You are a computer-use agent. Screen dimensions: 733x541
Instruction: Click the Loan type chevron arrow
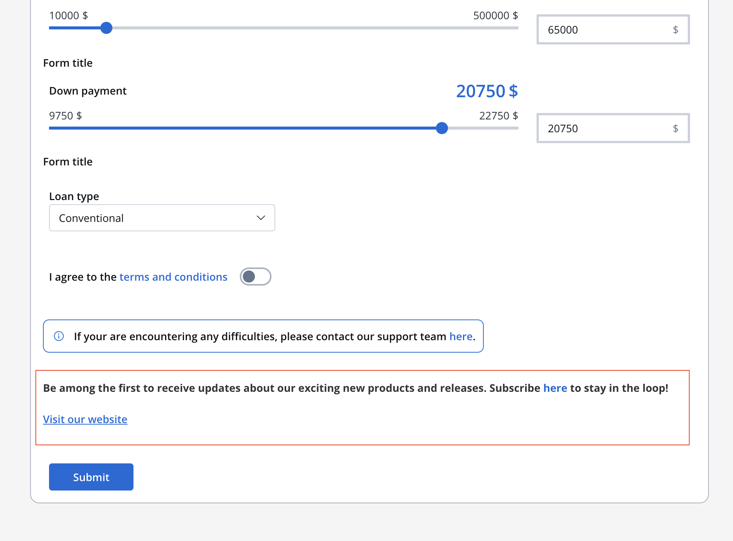261,218
